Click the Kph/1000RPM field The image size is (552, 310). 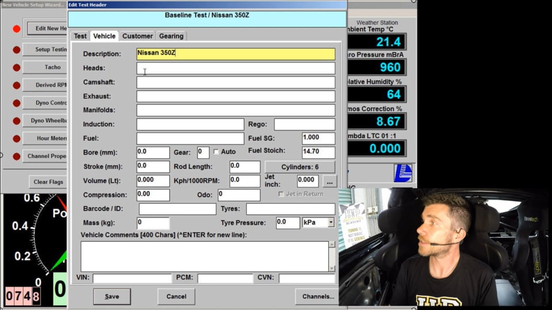245,181
